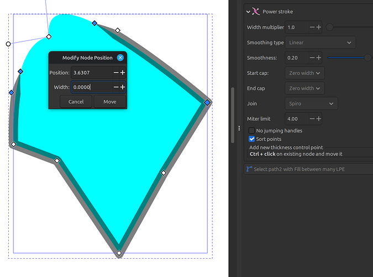Enable the No jumping handles checkbox

coord(251,131)
